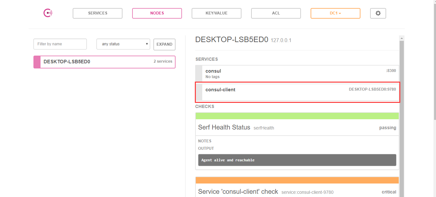The image size is (436, 197).
Task: Click the service:consul-client-9780 check ID
Action: 307,192
